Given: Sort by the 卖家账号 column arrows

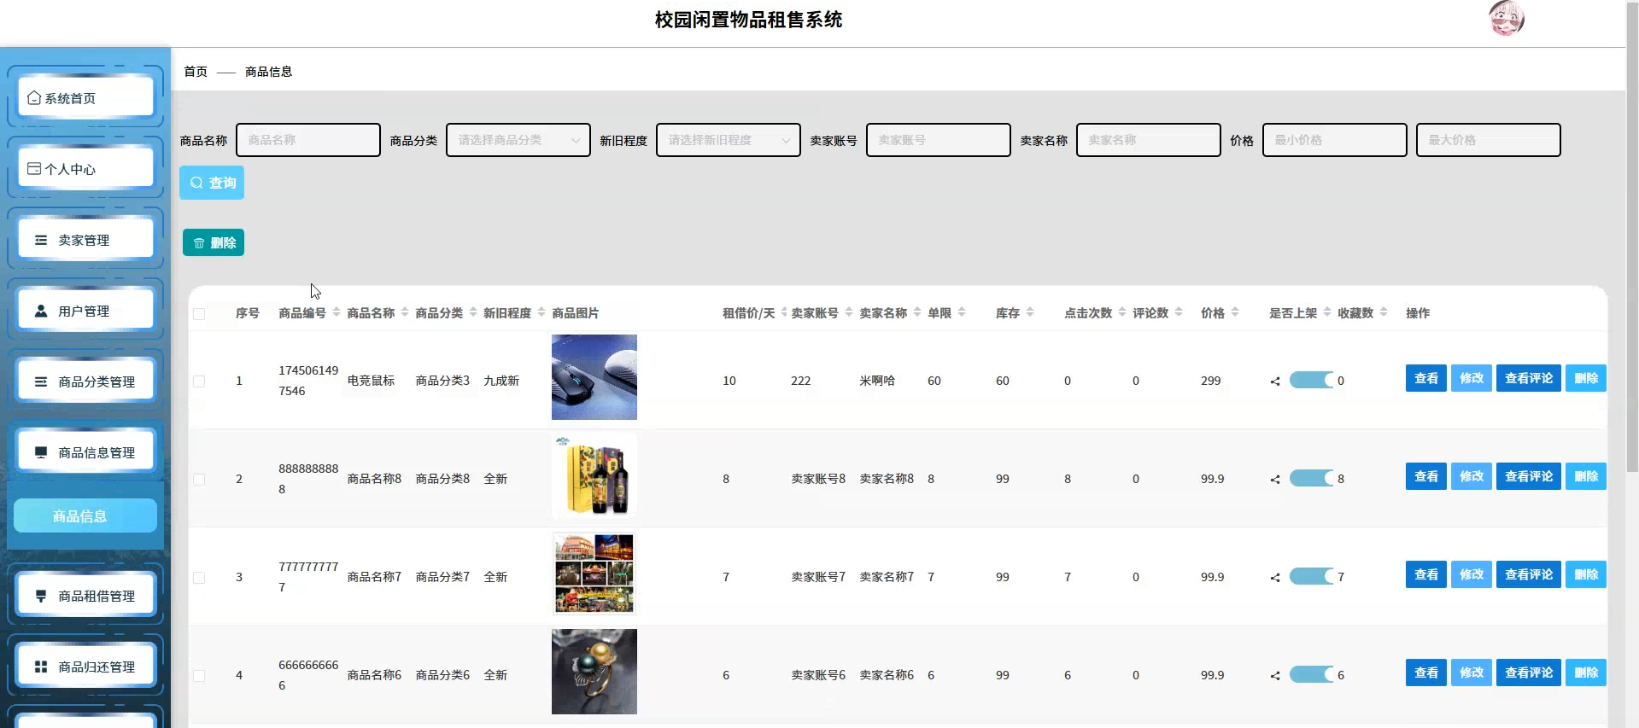Looking at the screenshot, I should click(849, 312).
